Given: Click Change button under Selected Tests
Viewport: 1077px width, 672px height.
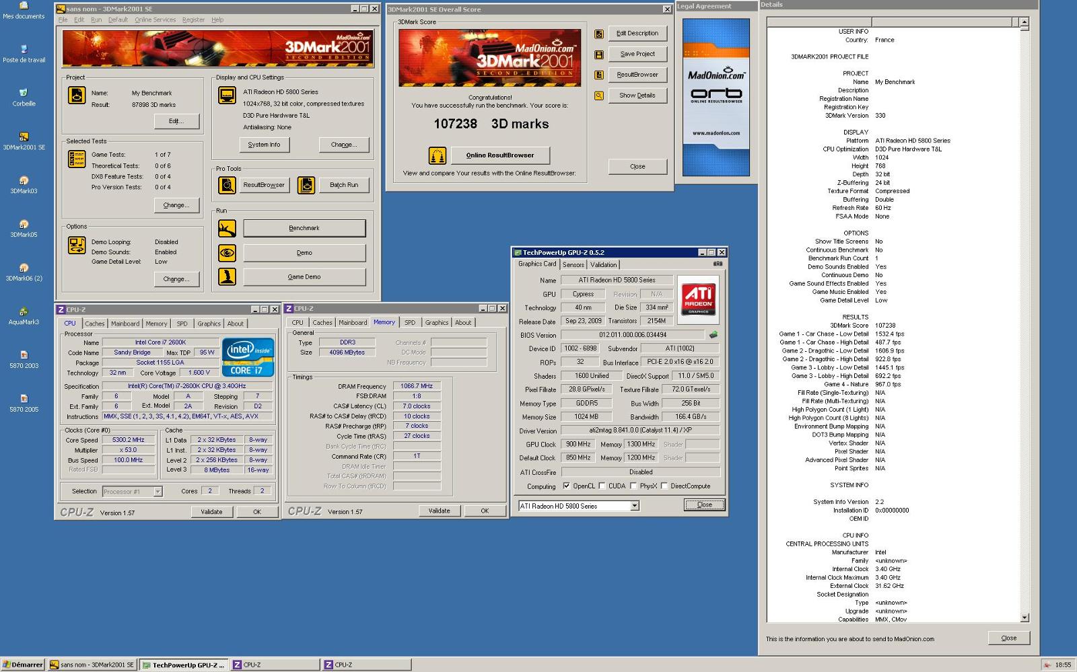Looking at the screenshot, I should pos(176,205).
